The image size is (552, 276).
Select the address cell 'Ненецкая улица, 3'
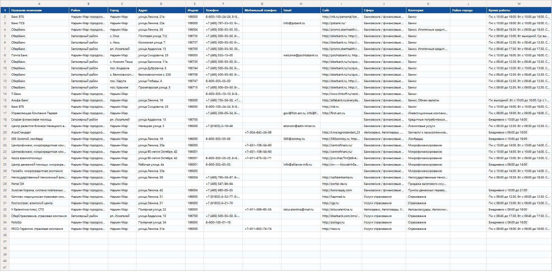coord(161,126)
